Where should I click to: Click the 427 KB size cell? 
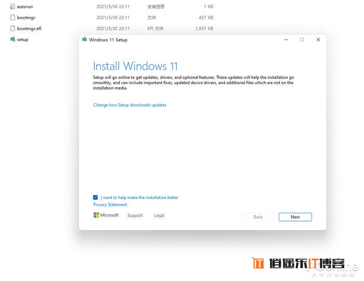(206, 18)
